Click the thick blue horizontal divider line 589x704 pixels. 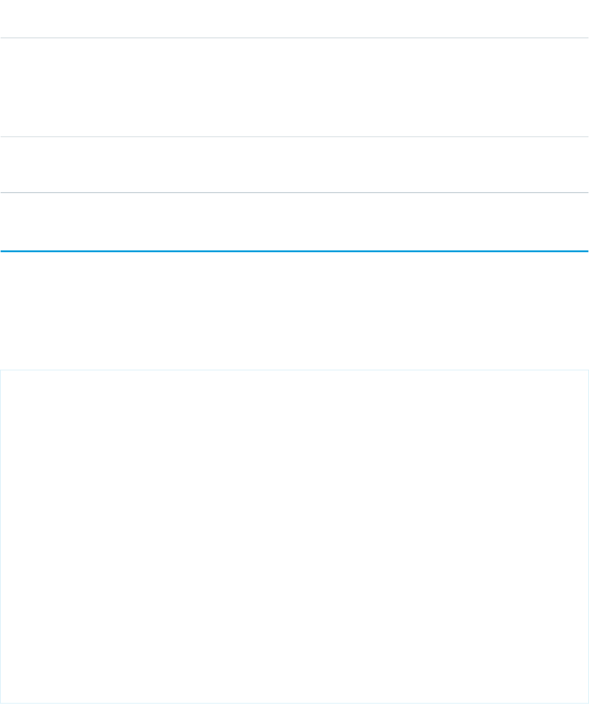pos(294,251)
